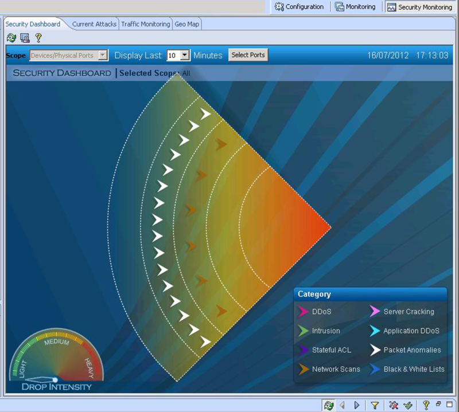Click the Category legend panel header
This screenshot has height=412, width=459.
(x=370, y=294)
